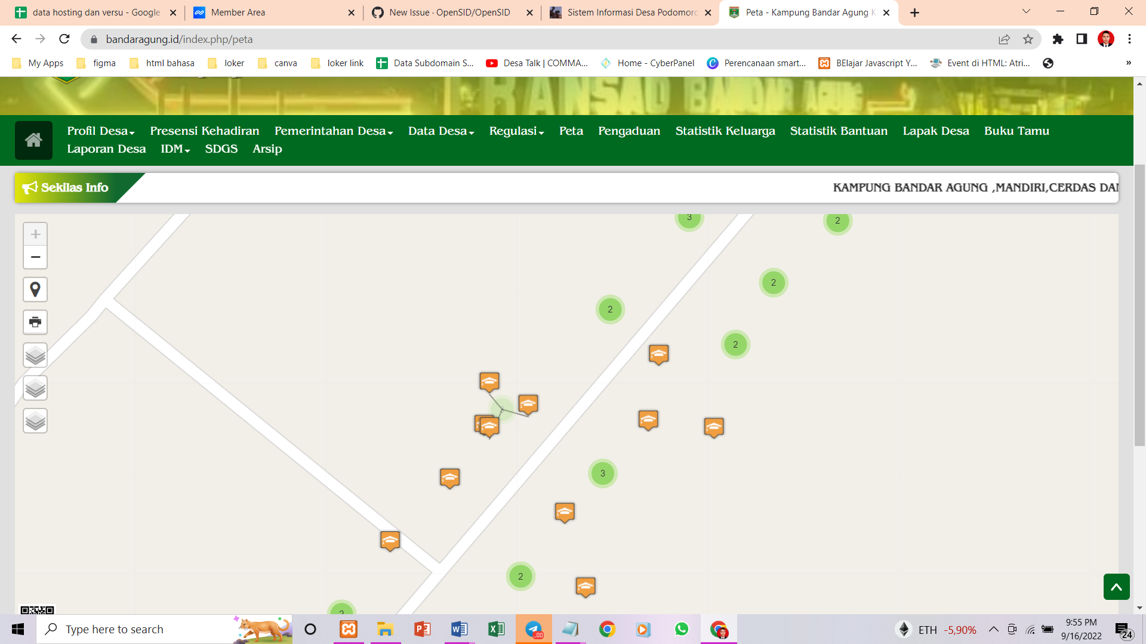Screen dimensions: 1146x644
Task: Open the first layers control on the map
Action: tap(35, 355)
